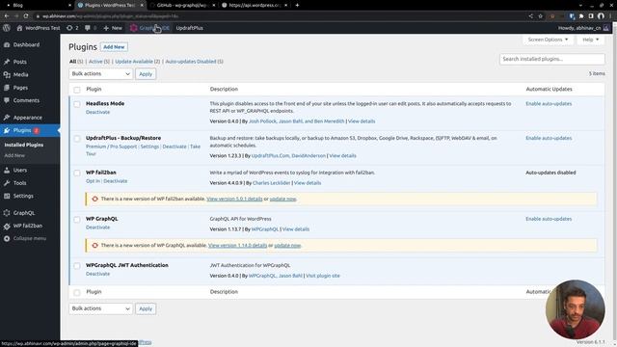Check the WPGraphQL JWT Authentication checkbox
The image size is (617, 347).
click(x=77, y=266)
